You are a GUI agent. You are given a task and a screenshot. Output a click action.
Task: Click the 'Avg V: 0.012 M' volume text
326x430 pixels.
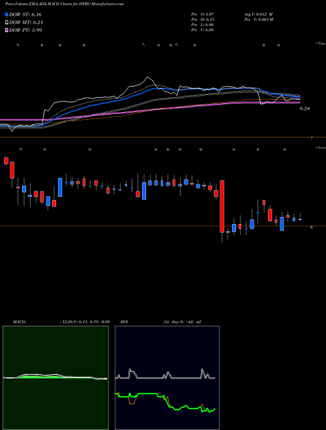coord(258,14)
